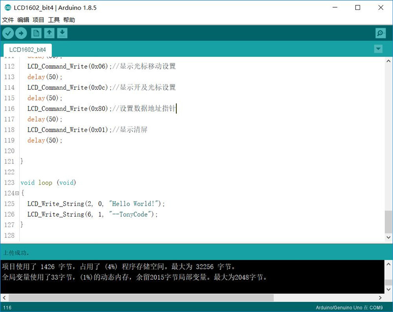The height and width of the screenshot is (312, 393).
Task: Open the tab options dropdown arrow
Action: click(378, 49)
